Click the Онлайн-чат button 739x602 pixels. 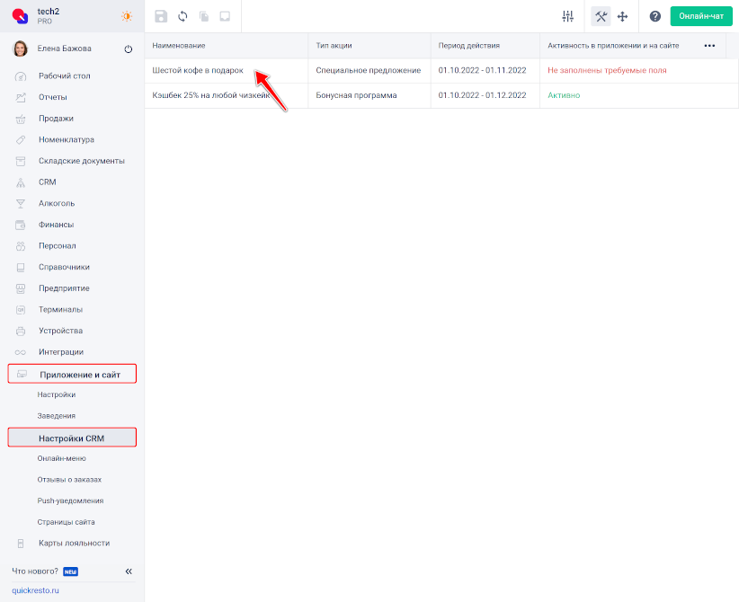tap(701, 16)
